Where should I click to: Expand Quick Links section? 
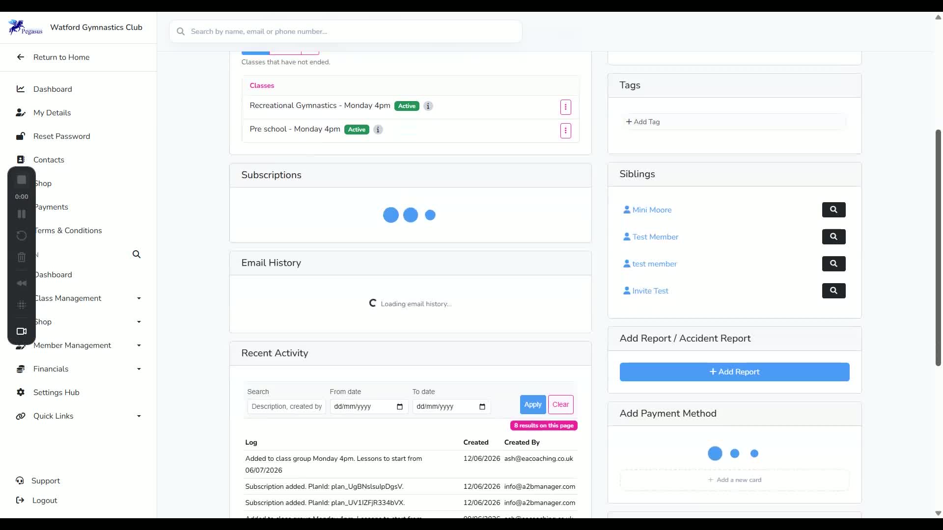79,416
